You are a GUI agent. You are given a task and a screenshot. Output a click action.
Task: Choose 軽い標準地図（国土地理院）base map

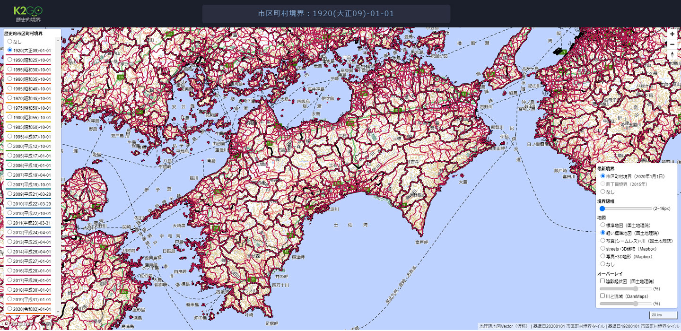click(x=602, y=233)
